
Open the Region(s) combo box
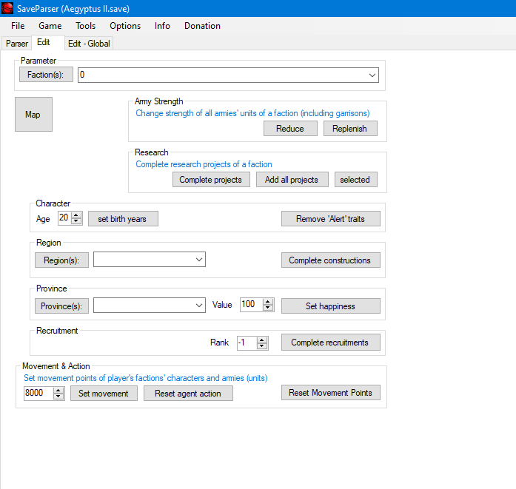point(198,260)
